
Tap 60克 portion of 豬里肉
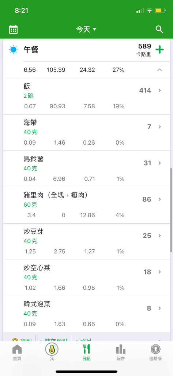click(x=30, y=205)
